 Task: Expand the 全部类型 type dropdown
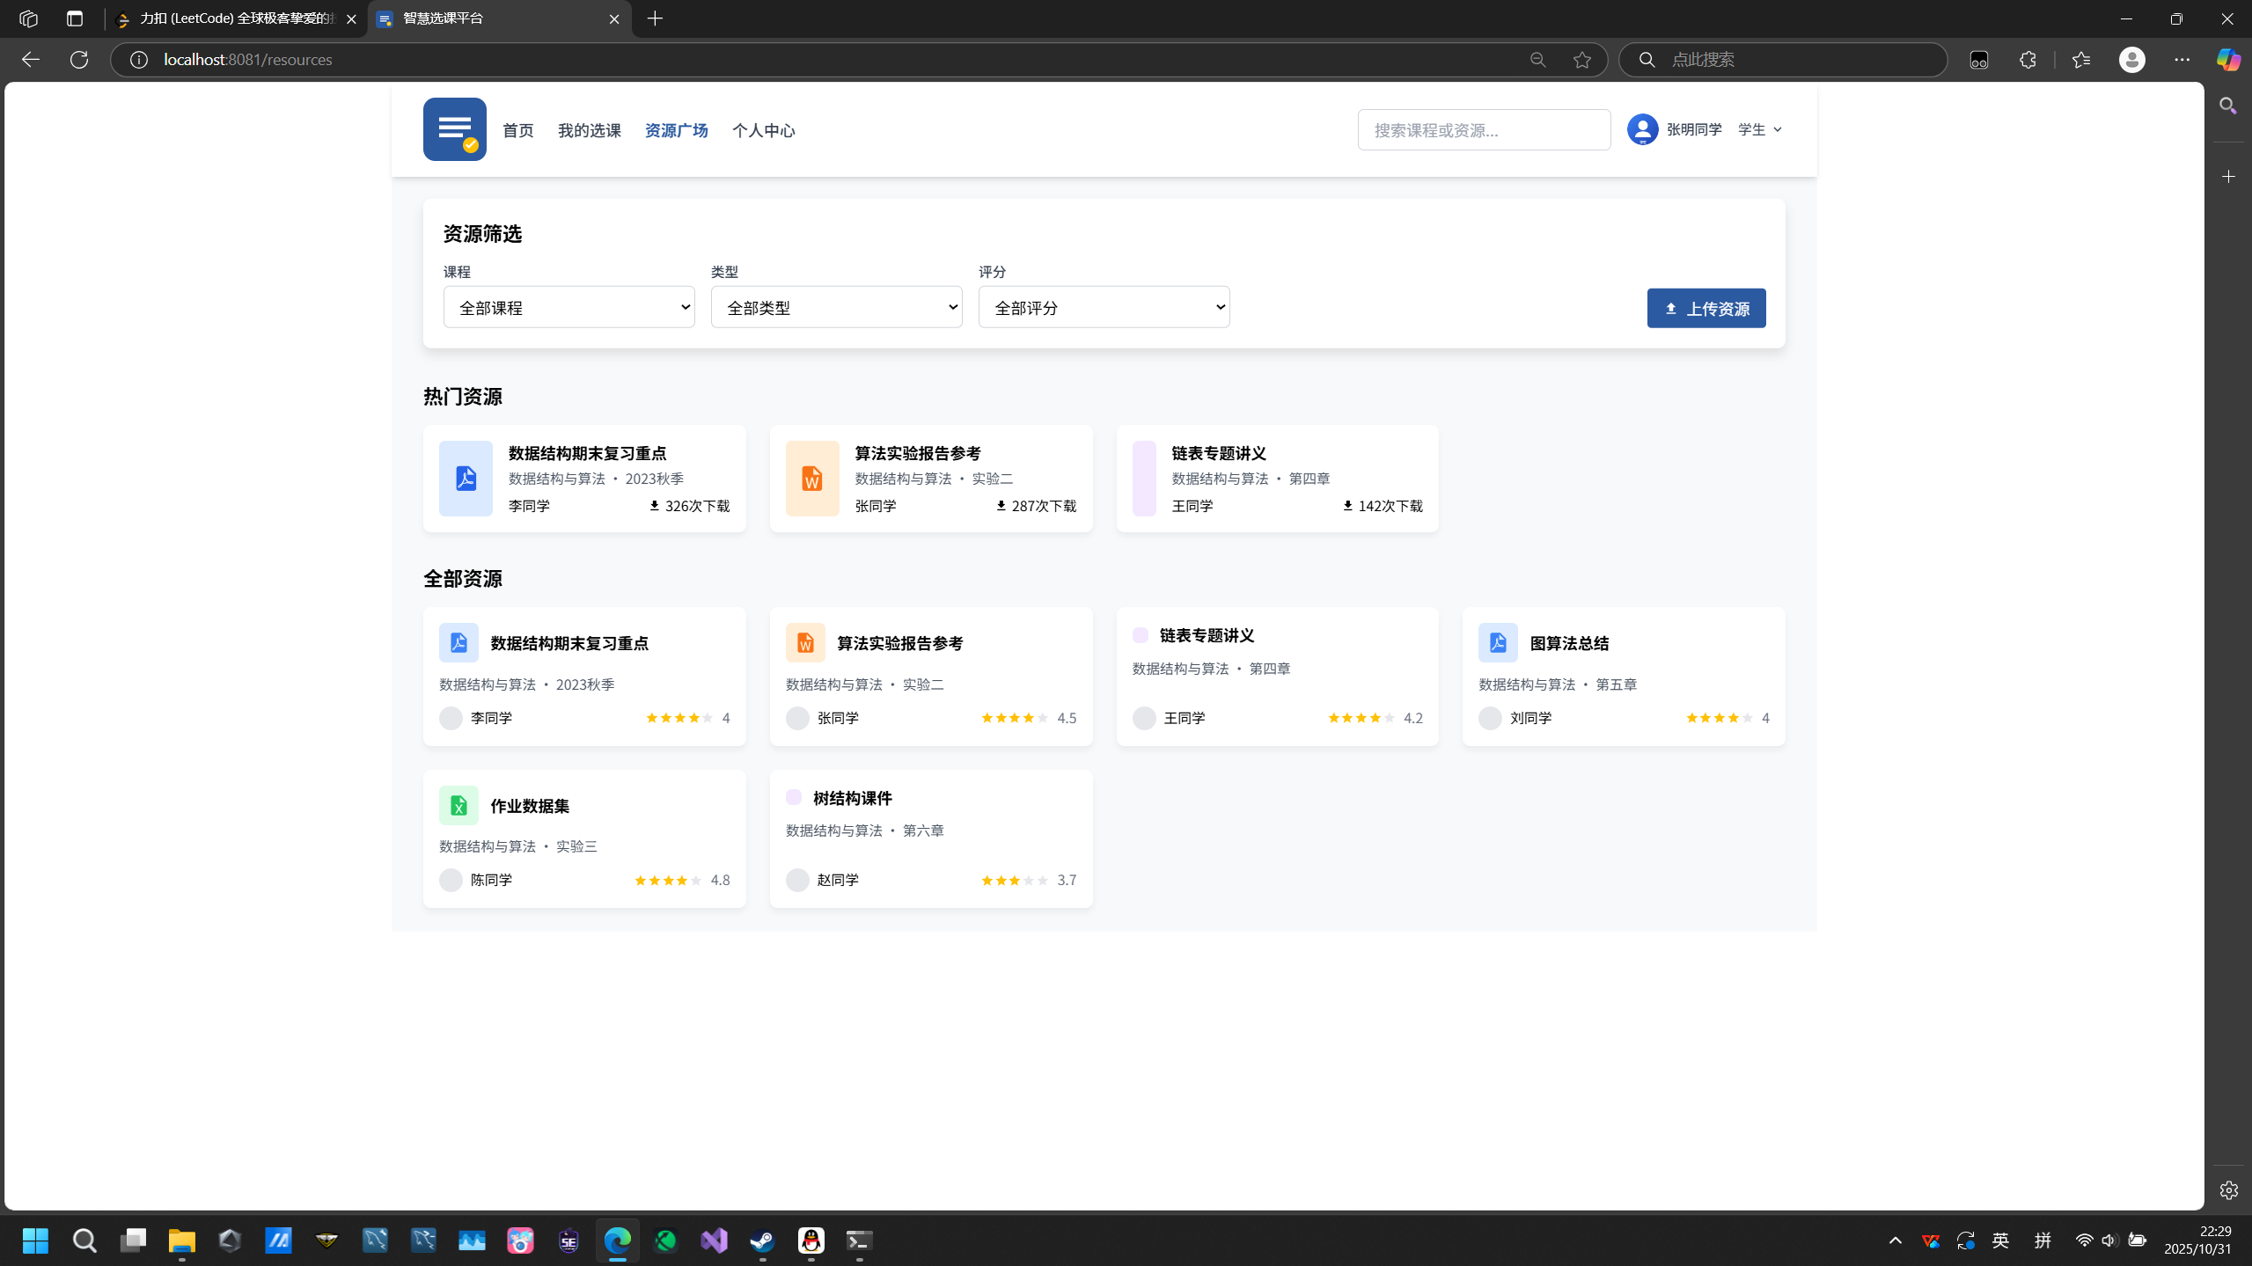836,307
